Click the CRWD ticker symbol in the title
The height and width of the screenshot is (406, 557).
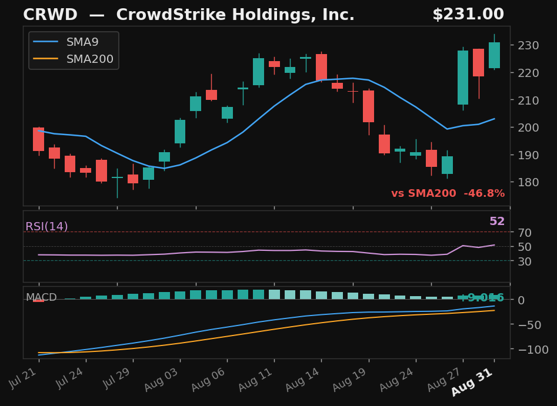click(x=50, y=15)
